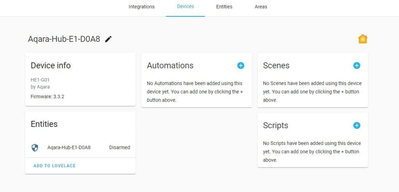This screenshot has height=192, width=399.
Task: Click the Aqara-Hub-E1-D0A8 page title
Action: [64, 39]
